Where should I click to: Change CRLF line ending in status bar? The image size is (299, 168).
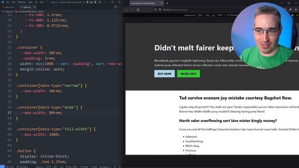point(55,167)
